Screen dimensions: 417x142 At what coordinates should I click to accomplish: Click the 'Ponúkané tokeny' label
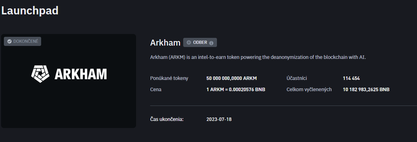click(169, 78)
